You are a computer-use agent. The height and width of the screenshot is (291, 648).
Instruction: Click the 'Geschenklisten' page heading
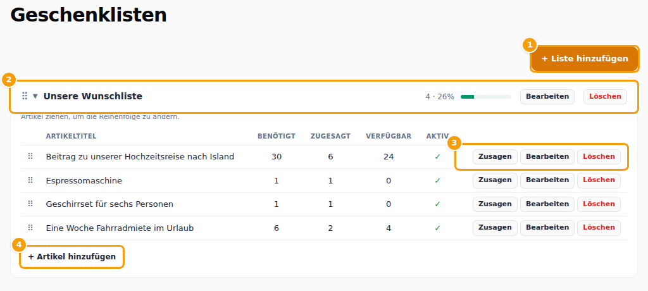(x=89, y=15)
